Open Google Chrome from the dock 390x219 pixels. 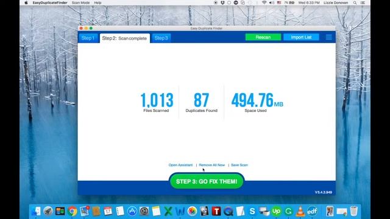[x=72, y=211]
